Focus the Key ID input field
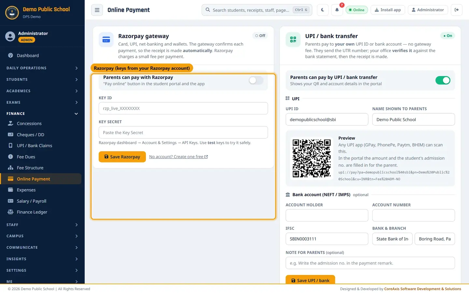469x293 pixels. pos(183,108)
